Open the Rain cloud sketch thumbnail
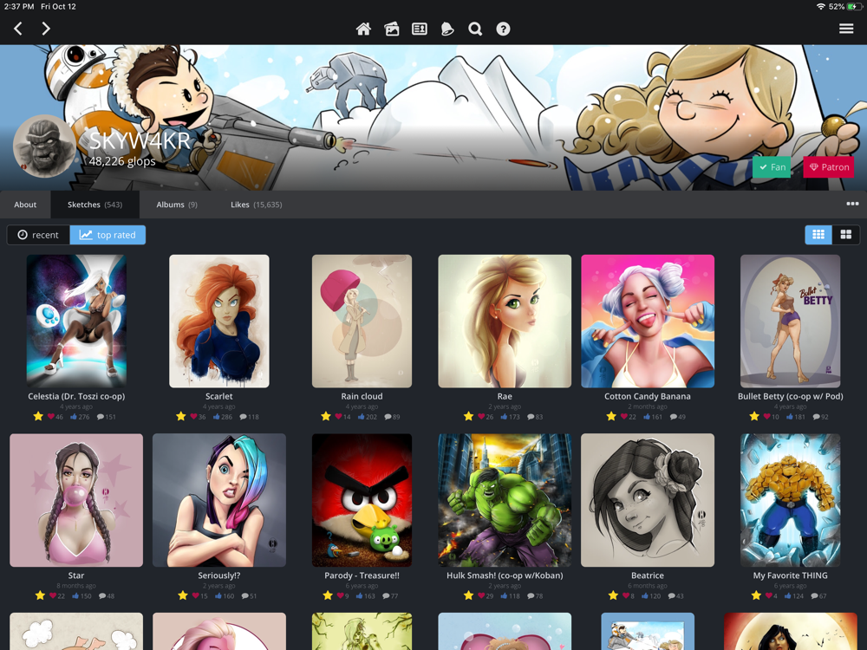867x650 pixels. pyautogui.click(x=362, y=322)
